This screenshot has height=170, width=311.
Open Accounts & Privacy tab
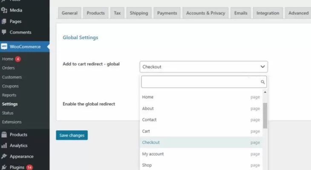tap(205, 13)
